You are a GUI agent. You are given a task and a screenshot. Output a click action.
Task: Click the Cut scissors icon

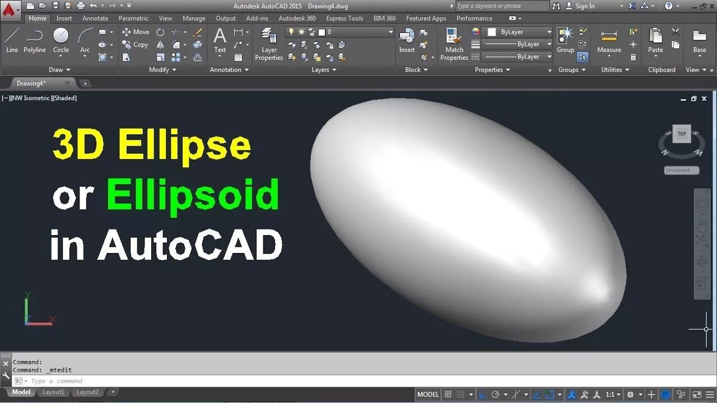[676, 32]
